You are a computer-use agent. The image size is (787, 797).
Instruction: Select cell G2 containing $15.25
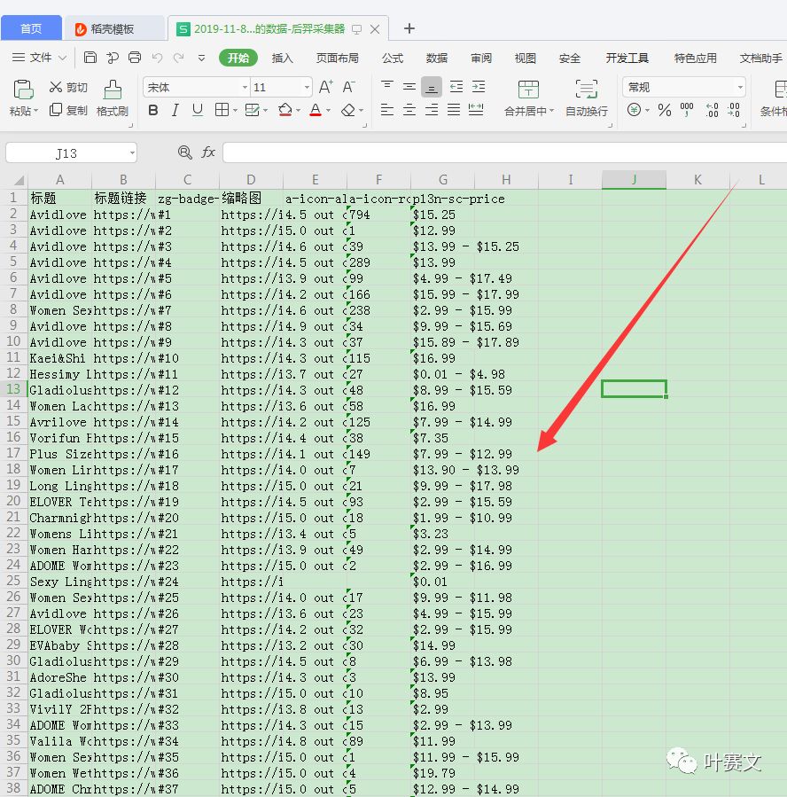pos(442,215)
